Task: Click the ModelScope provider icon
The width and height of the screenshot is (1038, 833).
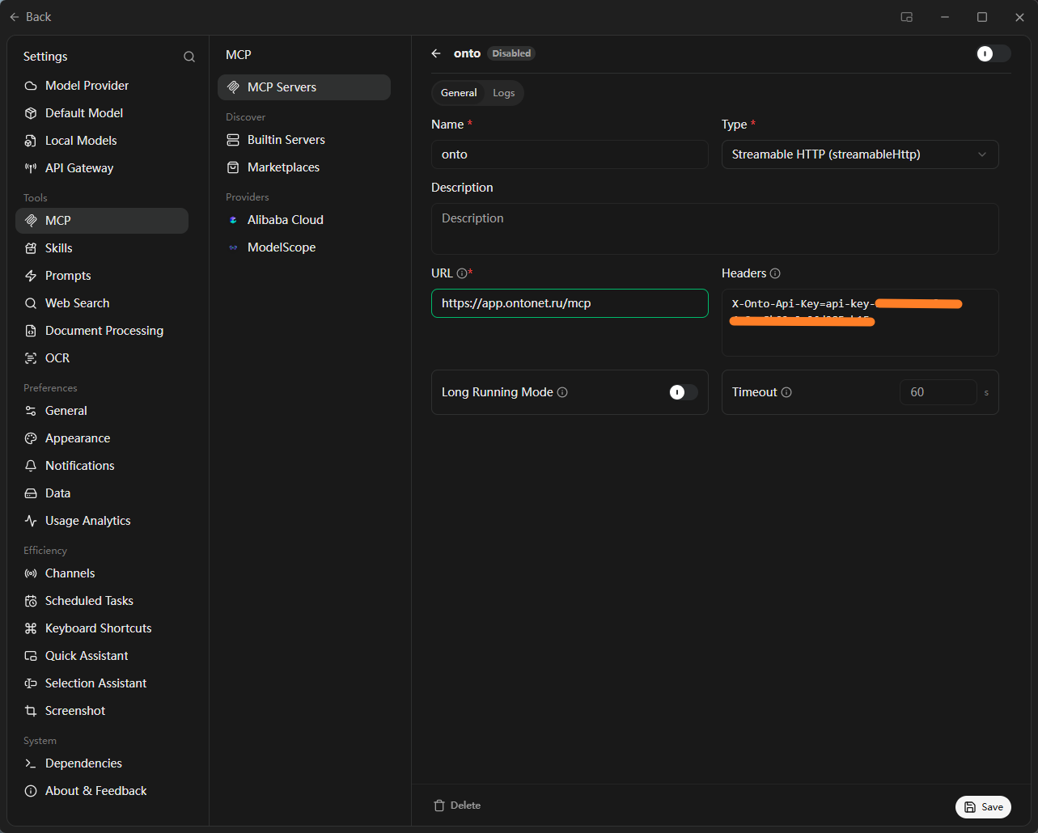Action: (233, 247)
